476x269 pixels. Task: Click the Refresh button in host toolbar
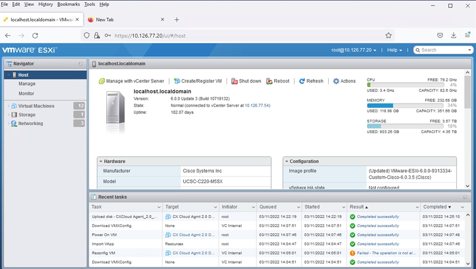311,81
